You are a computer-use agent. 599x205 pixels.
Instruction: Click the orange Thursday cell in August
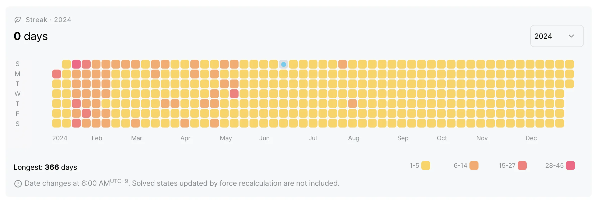click(x=352, y=103)
